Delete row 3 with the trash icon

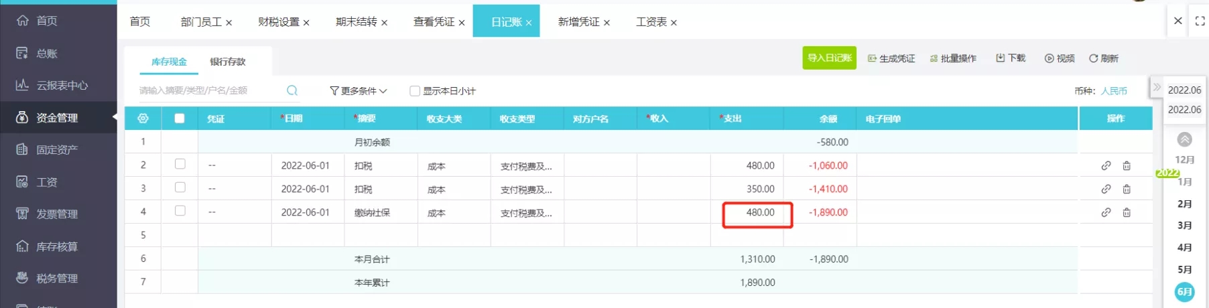pyautogui.click(x=1127, y=189)
